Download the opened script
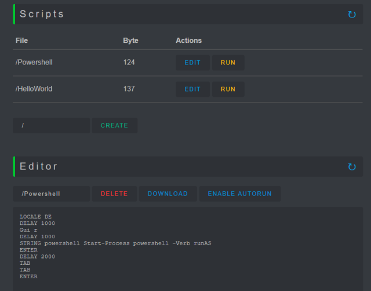 click(168, 194)
